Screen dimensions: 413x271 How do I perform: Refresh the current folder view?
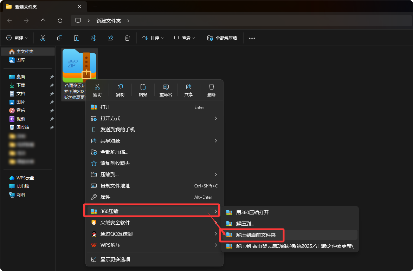[60, 20]
